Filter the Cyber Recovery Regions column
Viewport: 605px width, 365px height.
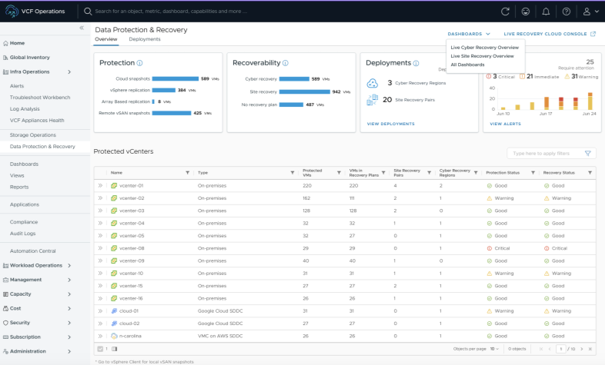tap(476, 173)
